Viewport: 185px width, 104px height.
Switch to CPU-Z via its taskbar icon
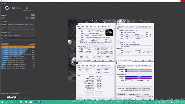point(35,102)
